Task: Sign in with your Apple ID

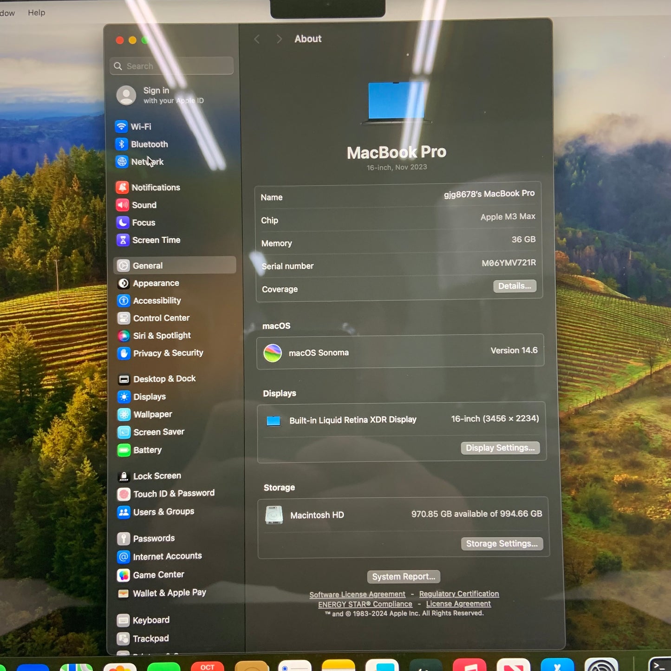Action: click(160, 95)
